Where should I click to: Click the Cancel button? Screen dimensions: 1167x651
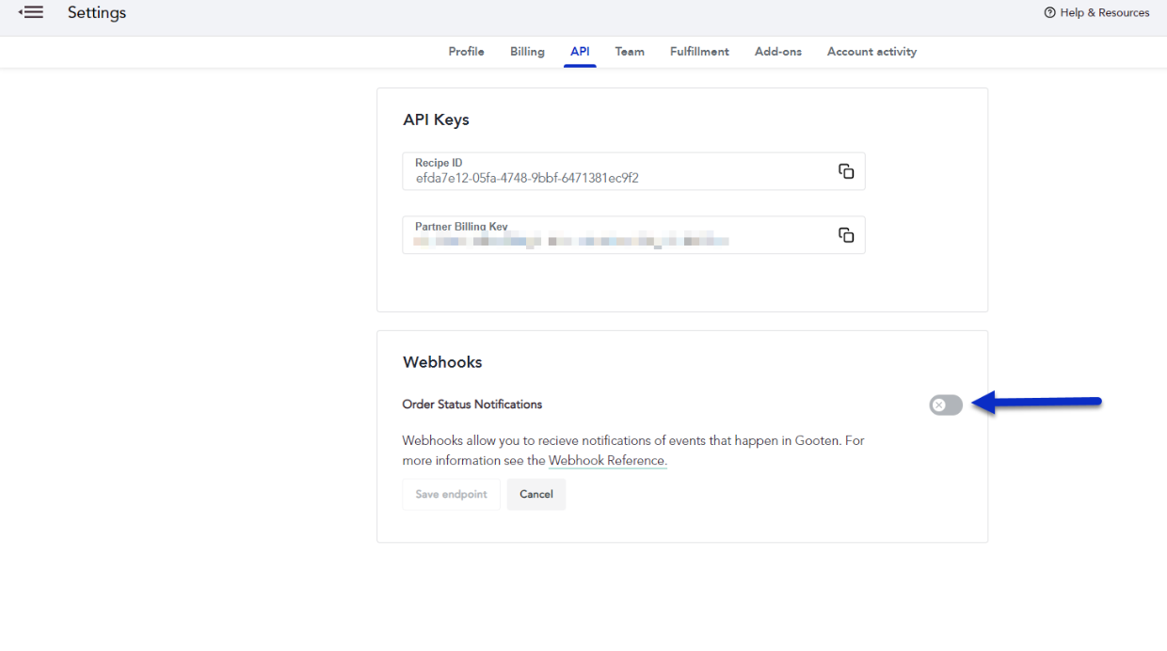click(x=536, y=494)
